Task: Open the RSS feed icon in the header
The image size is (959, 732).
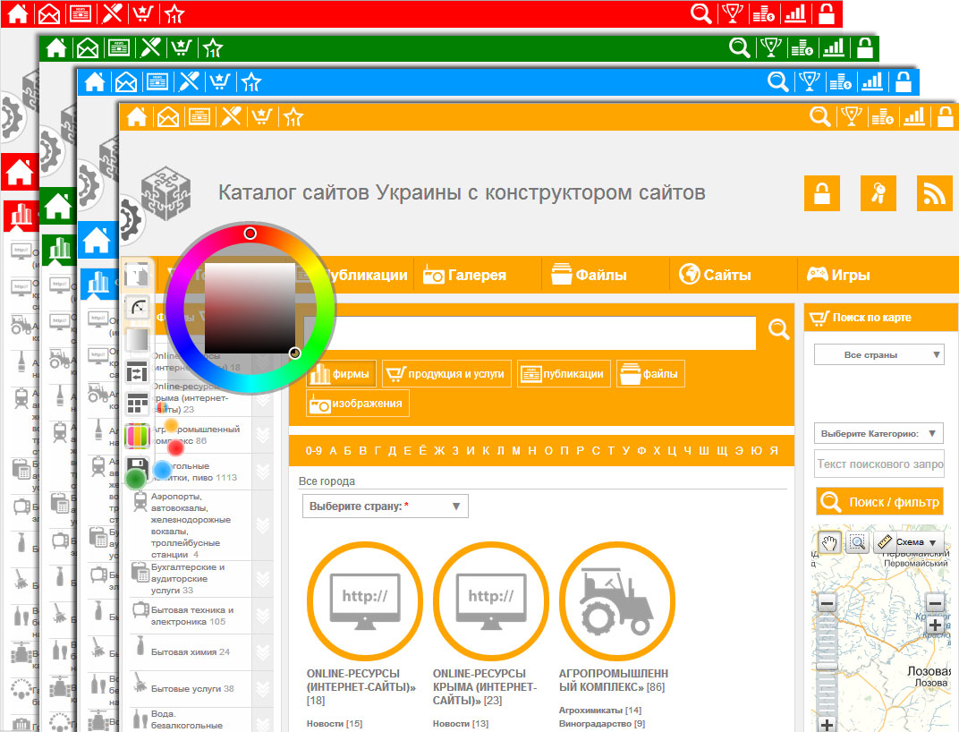Action: [935, 193]
